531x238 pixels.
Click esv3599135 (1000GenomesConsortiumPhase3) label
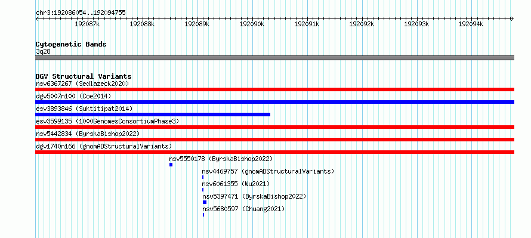tap(107, 121)
